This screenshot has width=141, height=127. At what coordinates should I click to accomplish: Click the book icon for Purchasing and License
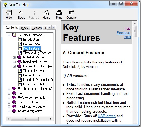click(x=14, y=89)
